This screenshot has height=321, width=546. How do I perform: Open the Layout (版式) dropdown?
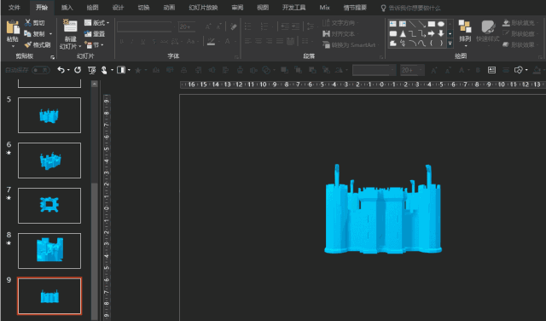96,23
